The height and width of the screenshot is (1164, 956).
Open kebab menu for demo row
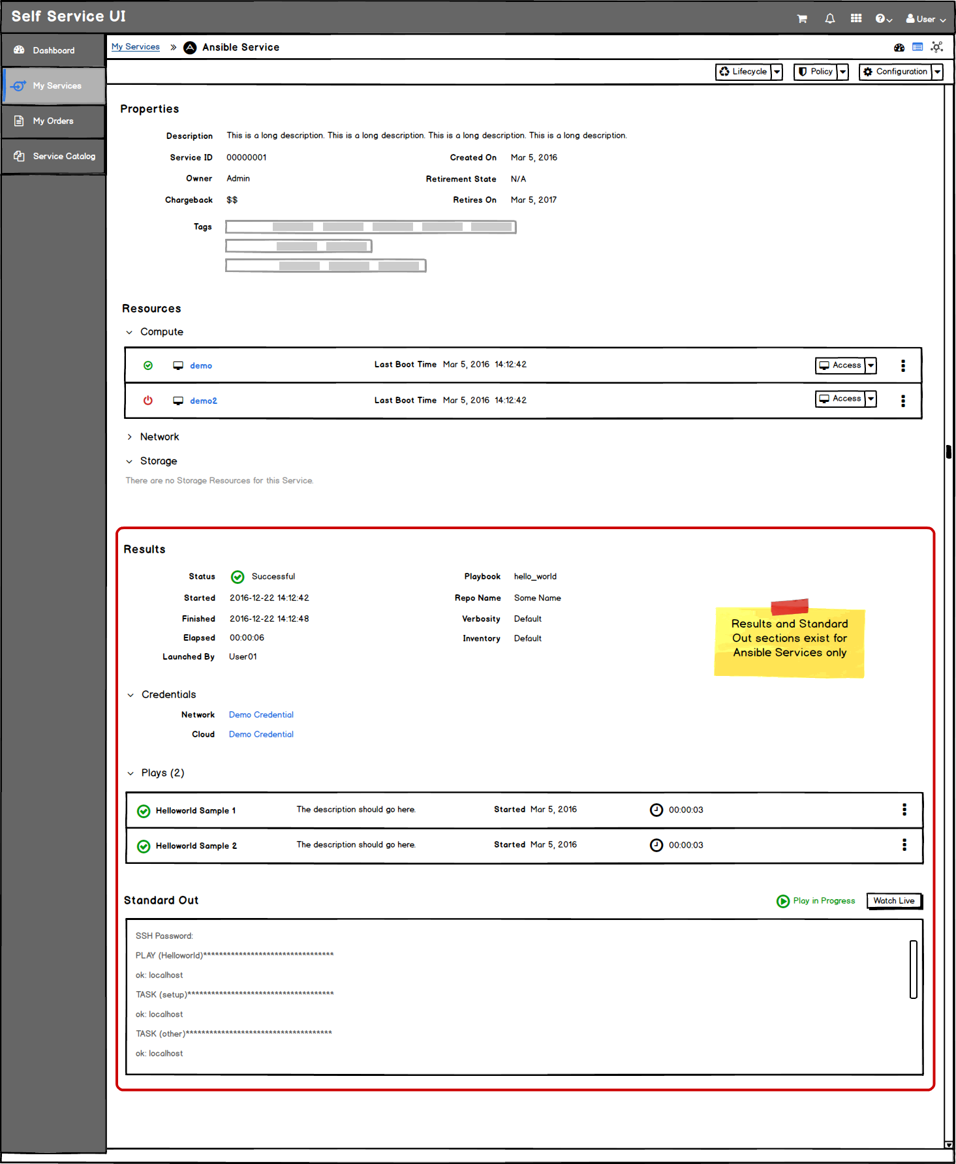903,365
